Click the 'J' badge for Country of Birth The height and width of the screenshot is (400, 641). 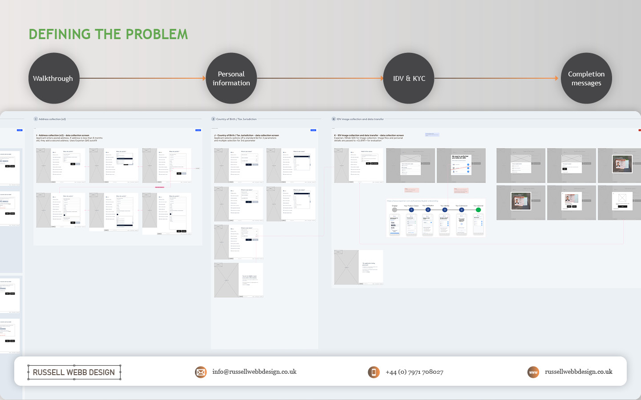pyautogui.click(x=213, y=119)
